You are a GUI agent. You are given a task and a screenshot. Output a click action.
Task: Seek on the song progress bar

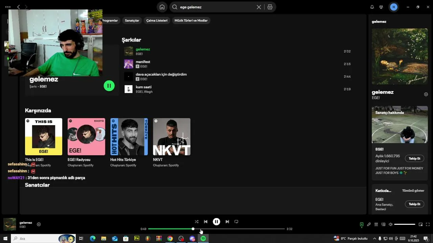216,229
